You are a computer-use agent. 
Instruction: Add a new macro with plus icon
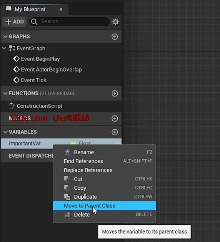click(115, 118)
